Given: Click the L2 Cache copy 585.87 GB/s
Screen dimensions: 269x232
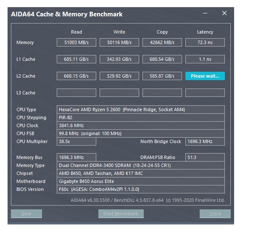Looking at the screenshot, I should tap(162, 76).
